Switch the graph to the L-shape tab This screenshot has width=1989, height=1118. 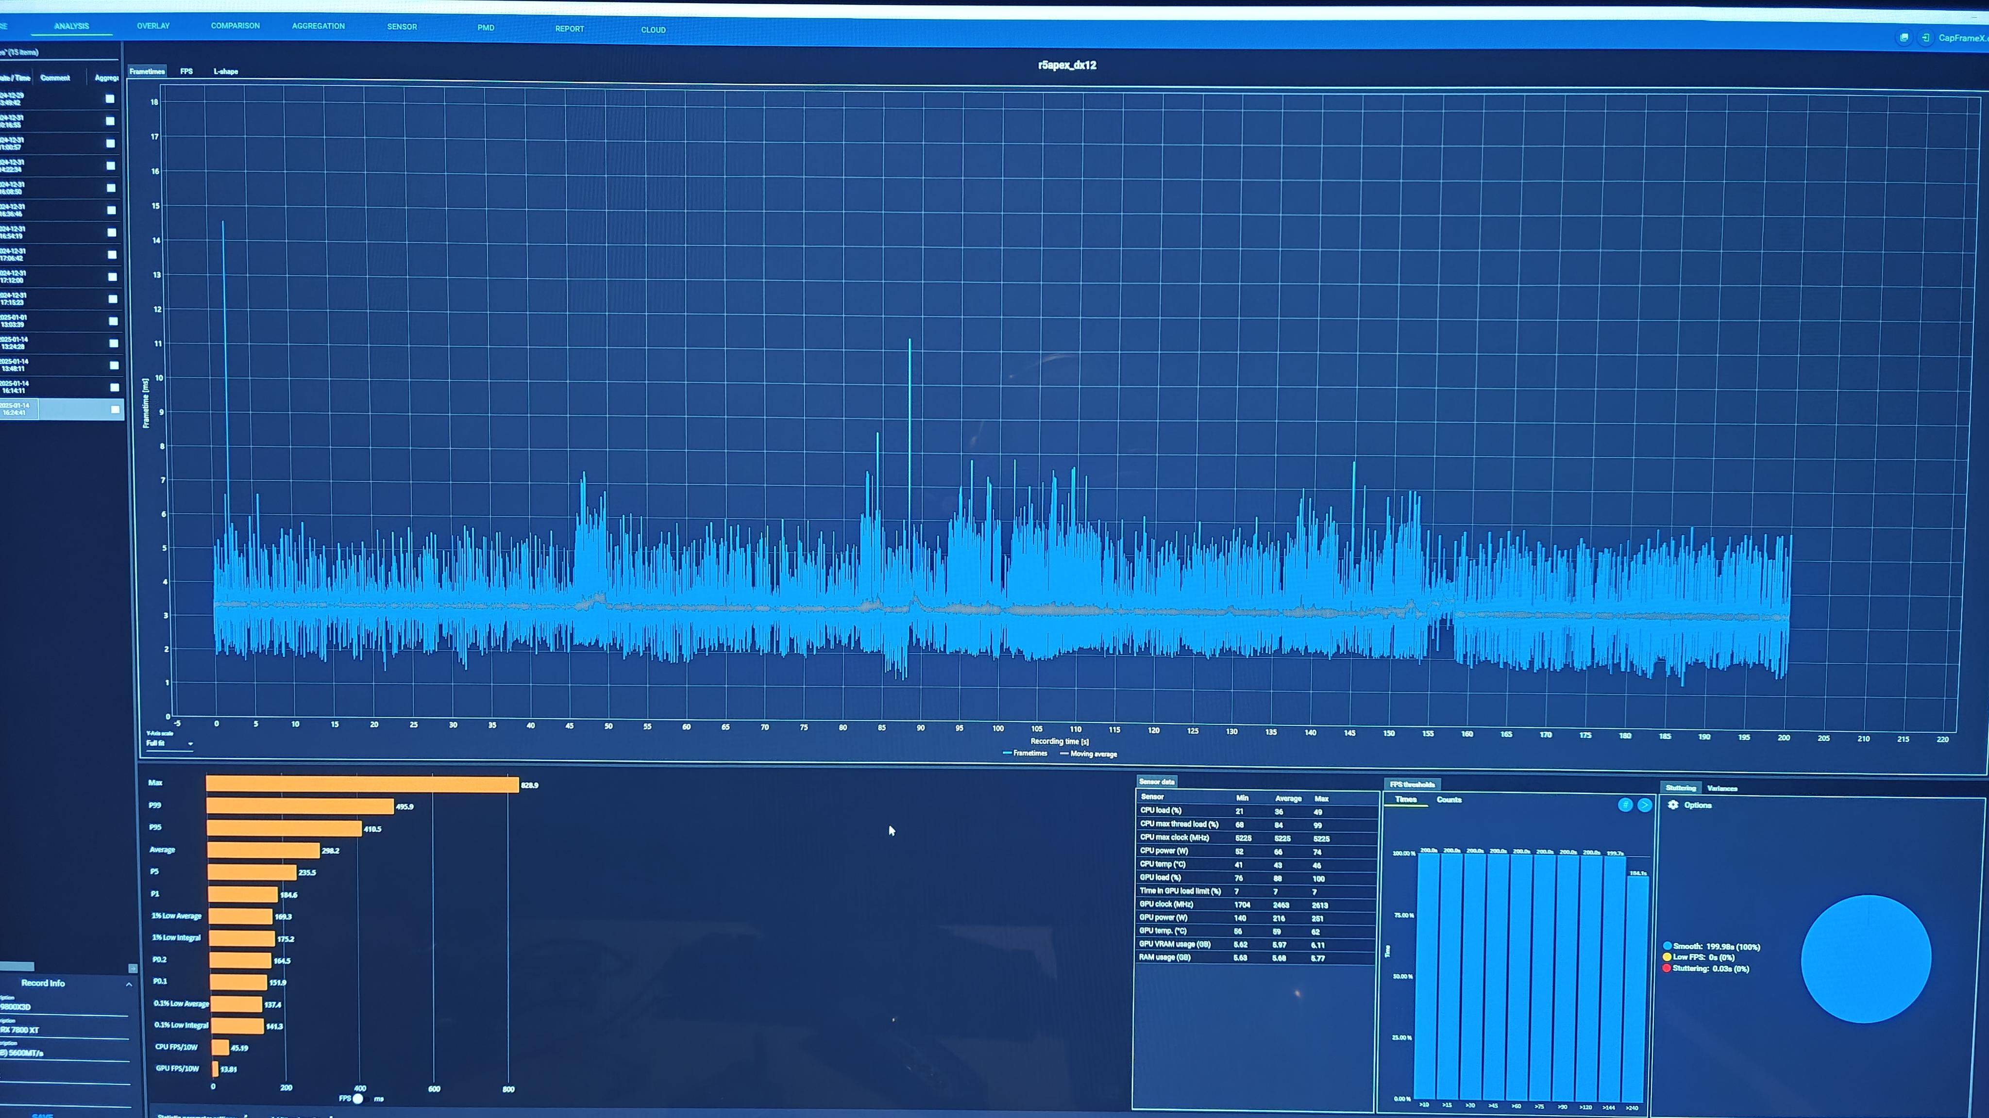225,71
